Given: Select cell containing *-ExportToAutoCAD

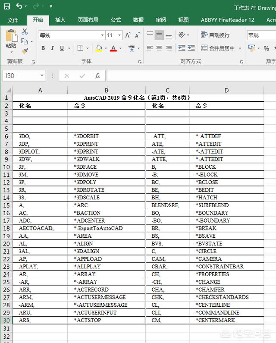Looking at the screenshot, I should (x=107, y=228).
